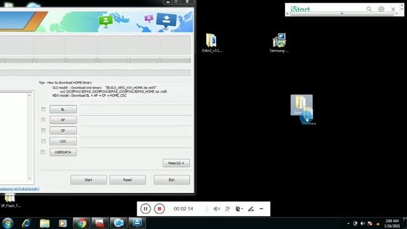This screenshot has height=229, width=407.
Task: Open volume control in system tray
Action: [x=362, y=223]
